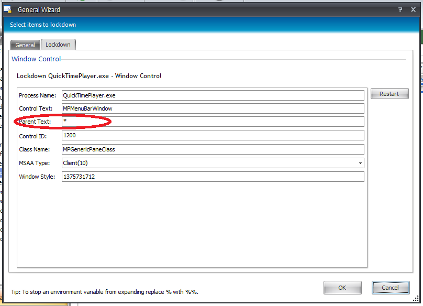
Task: Switch to the General tab
Action: pos(25,45)
